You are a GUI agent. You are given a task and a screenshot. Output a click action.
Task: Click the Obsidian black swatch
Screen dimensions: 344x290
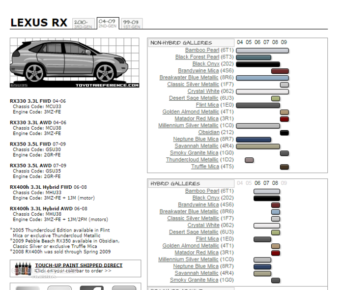click(285, 133)
